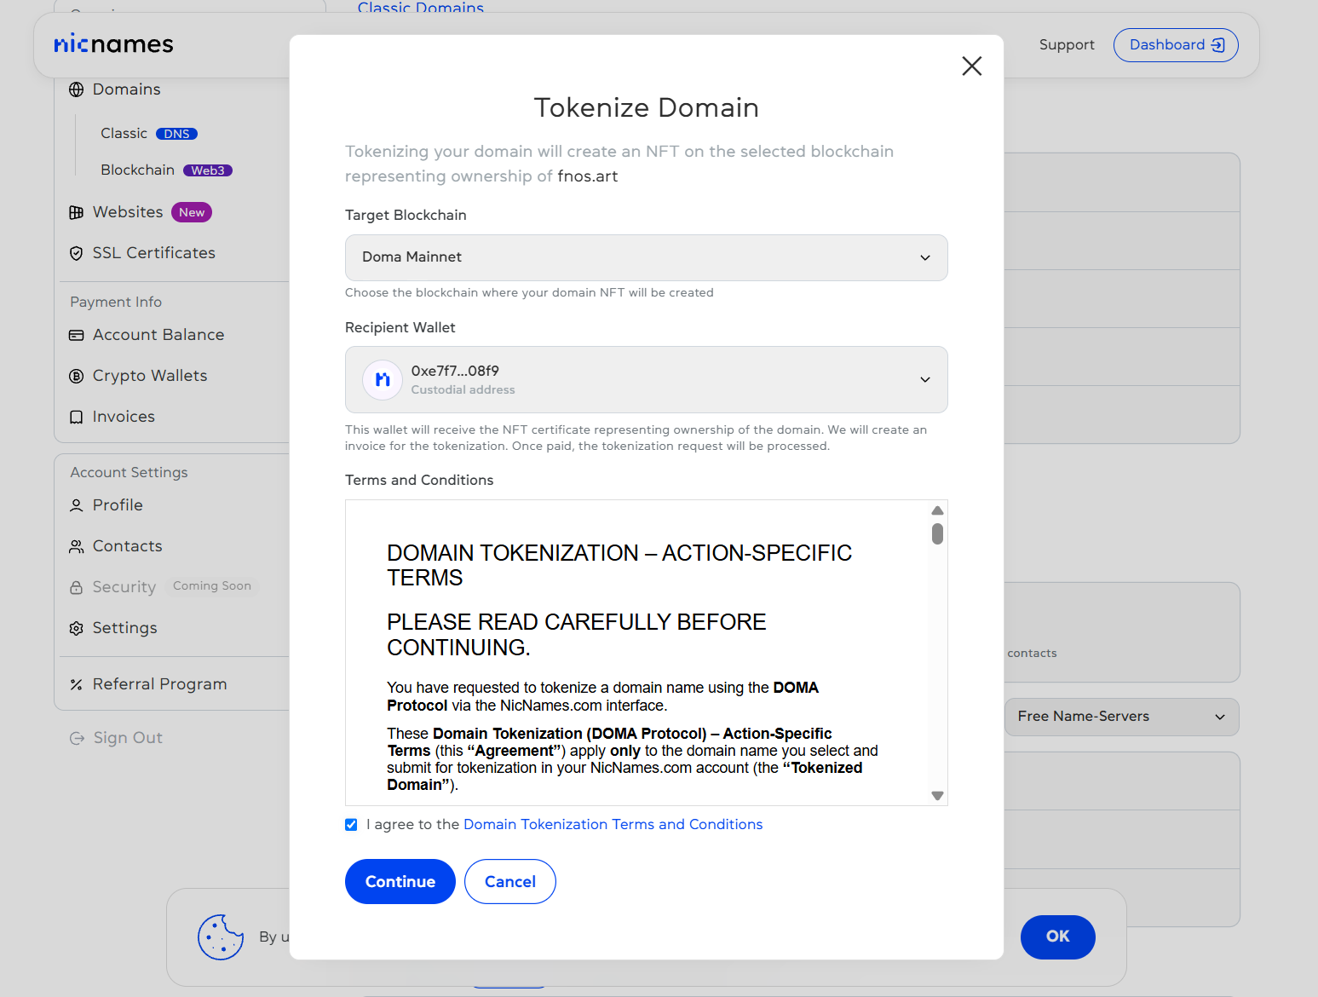
Task: Click the custodial wallet logo icon
Action: tap(383, 379)
